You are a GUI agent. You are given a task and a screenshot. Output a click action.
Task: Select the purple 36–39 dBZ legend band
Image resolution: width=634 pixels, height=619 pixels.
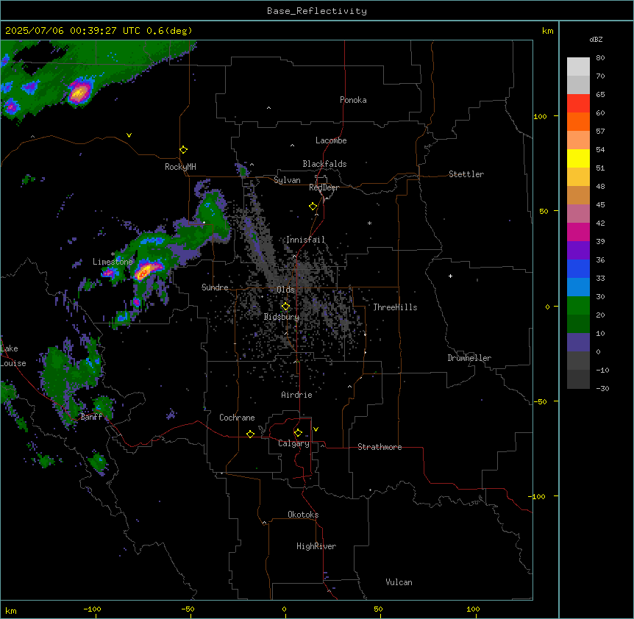578,251
